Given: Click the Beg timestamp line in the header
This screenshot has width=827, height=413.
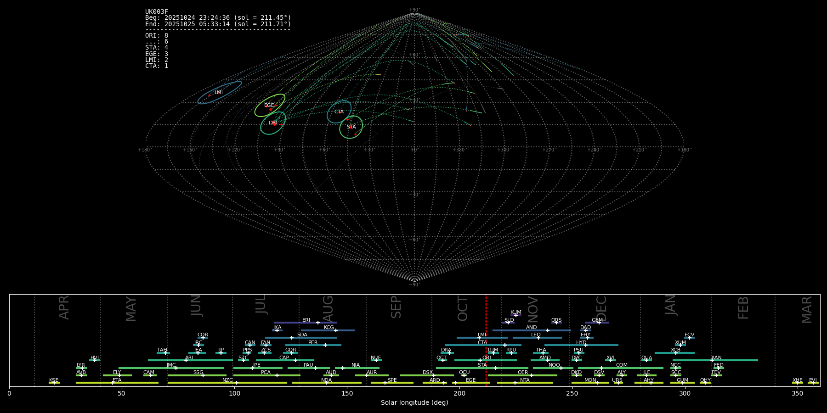Looking at the screenshot, I should pyautogui.click(x=218, y=18).
